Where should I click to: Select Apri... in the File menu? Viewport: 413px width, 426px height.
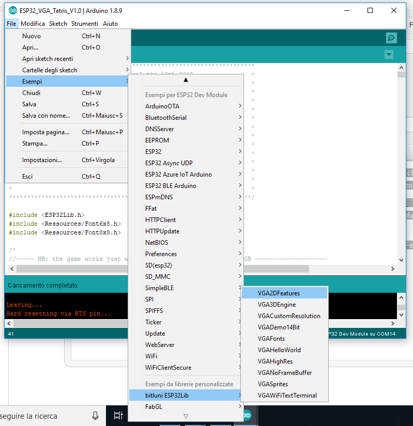pyautogui.click(x=67, y=48)
